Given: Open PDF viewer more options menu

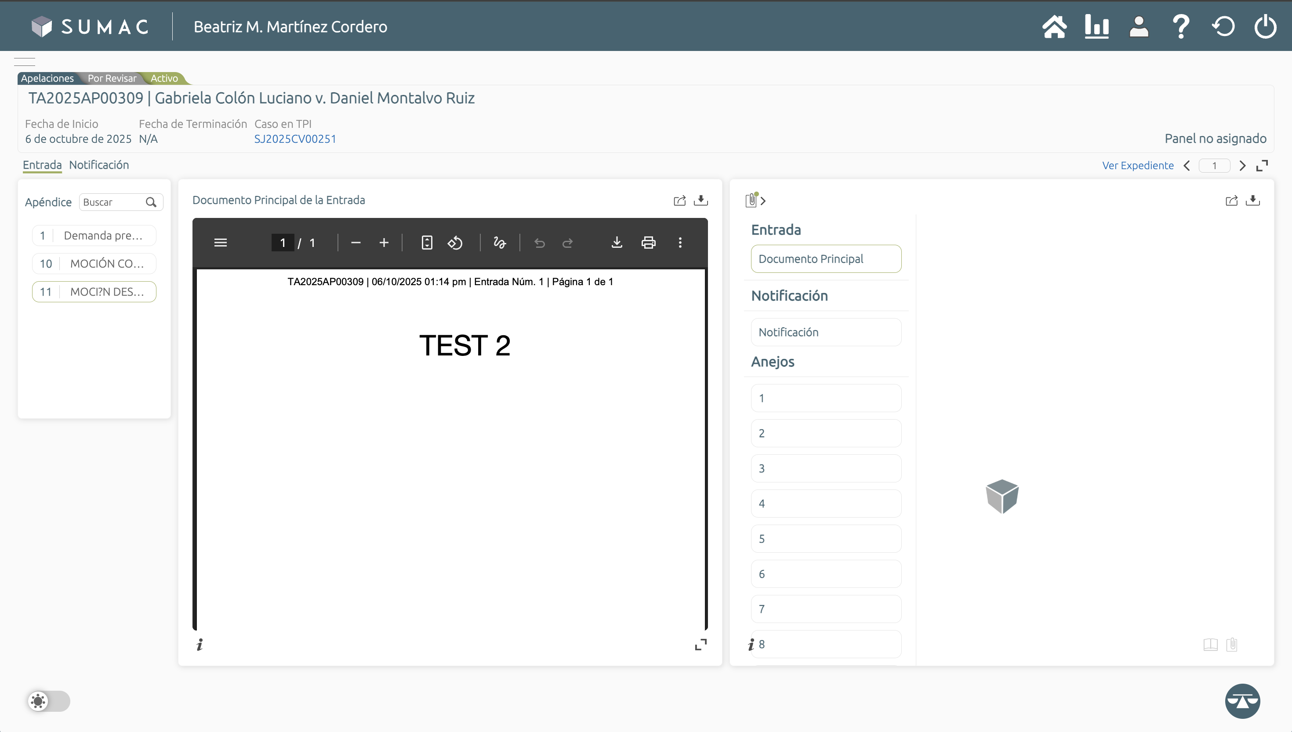Looking at the screenshot, I should (x=680, y=243).
